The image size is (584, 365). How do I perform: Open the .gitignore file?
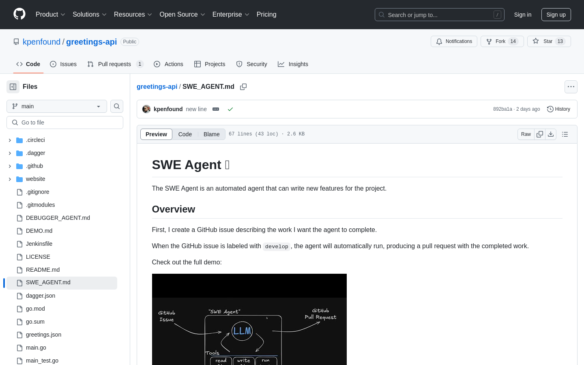(37, 192)
